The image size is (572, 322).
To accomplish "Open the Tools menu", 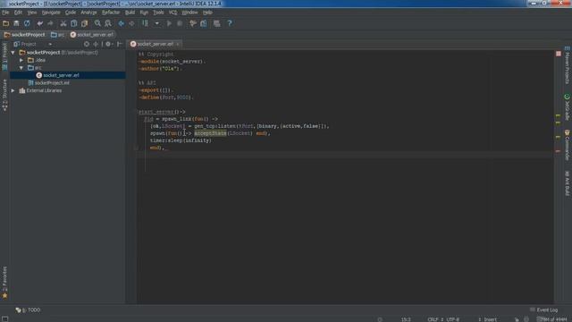I will [158, 13].
